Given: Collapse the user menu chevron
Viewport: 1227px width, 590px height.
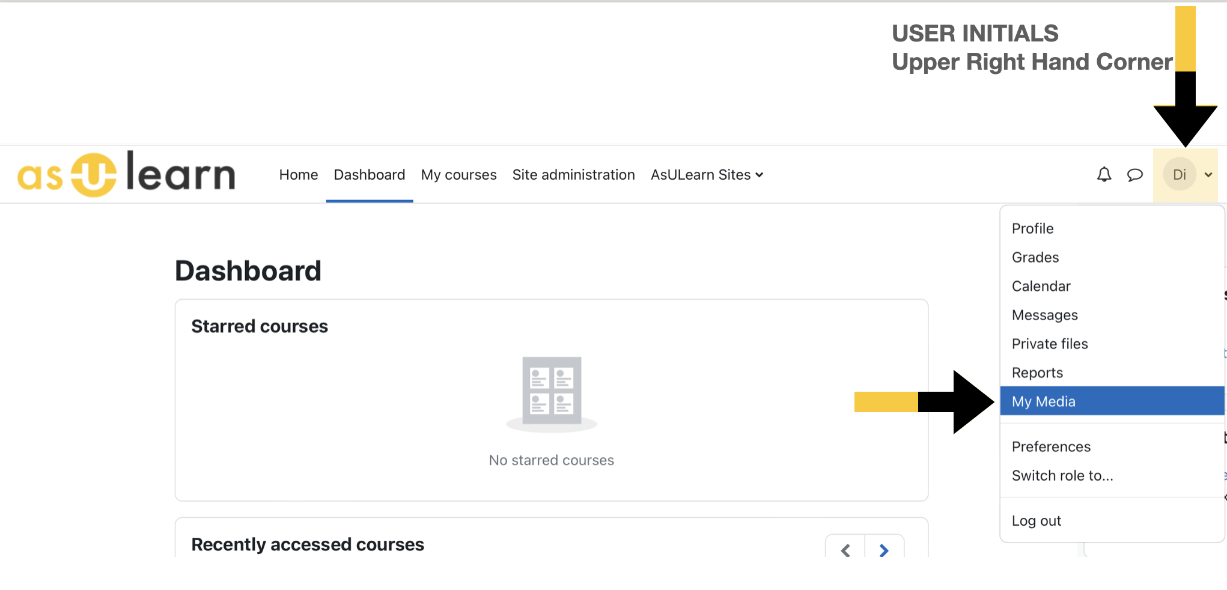Looking at the screenshot, I should [1208, 175].
